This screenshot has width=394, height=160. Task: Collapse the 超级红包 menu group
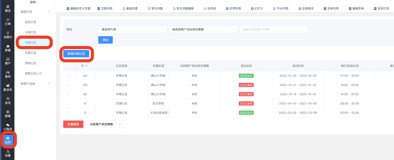pos(48,12)
